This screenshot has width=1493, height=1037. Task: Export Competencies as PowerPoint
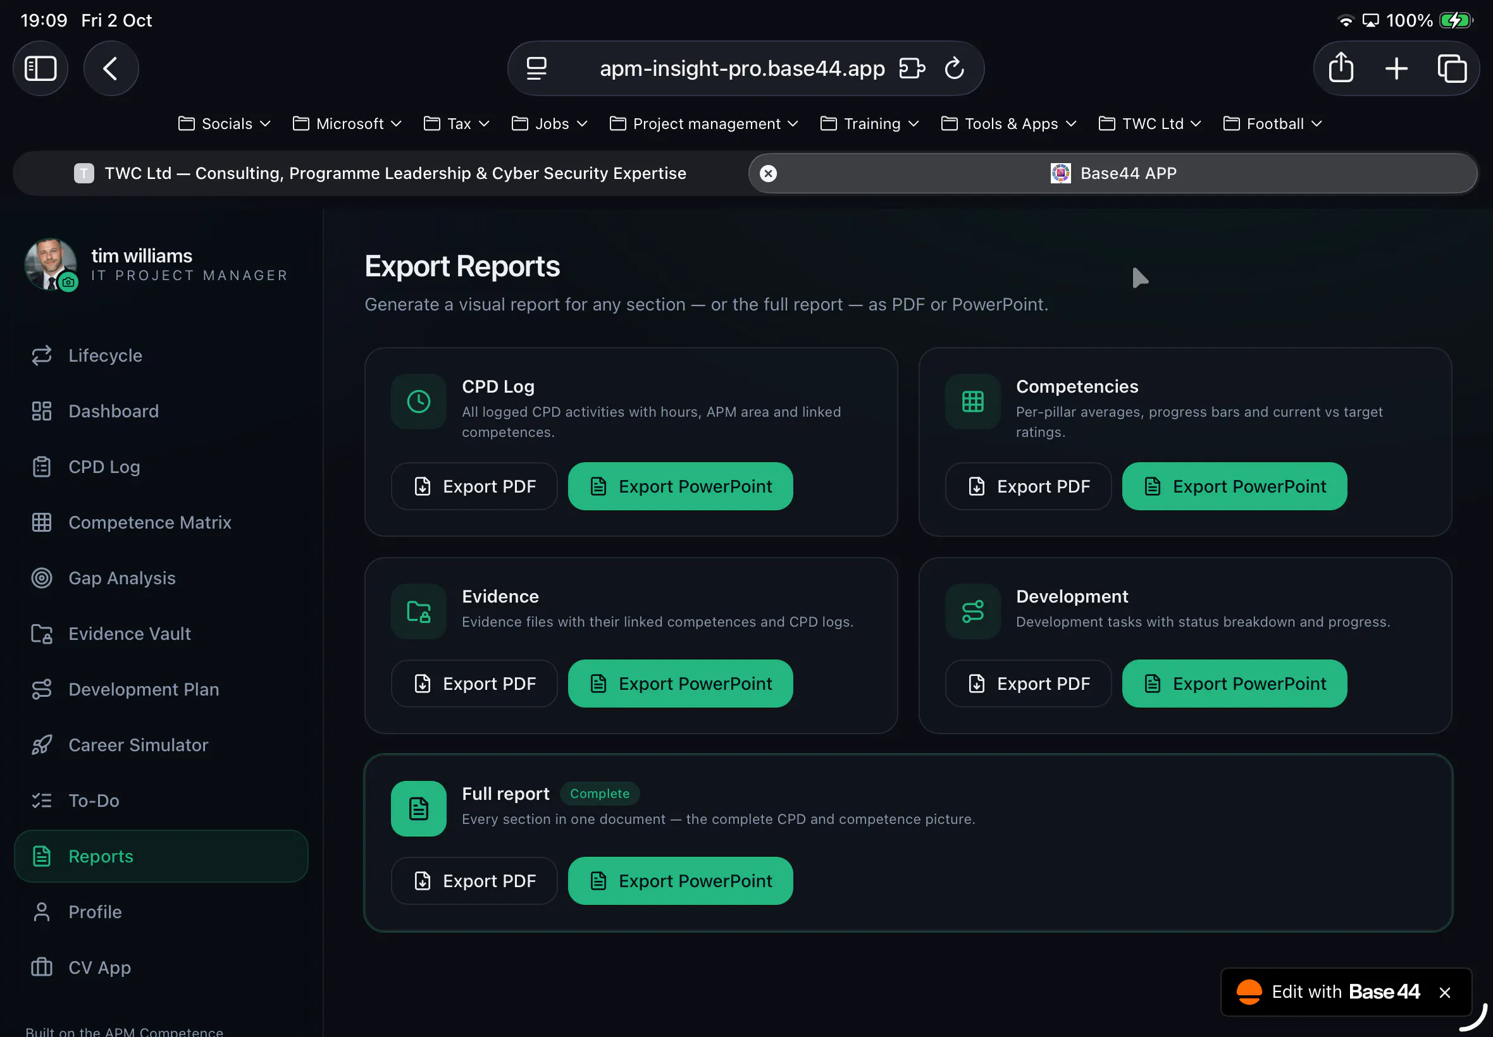tap(1234, 486)
